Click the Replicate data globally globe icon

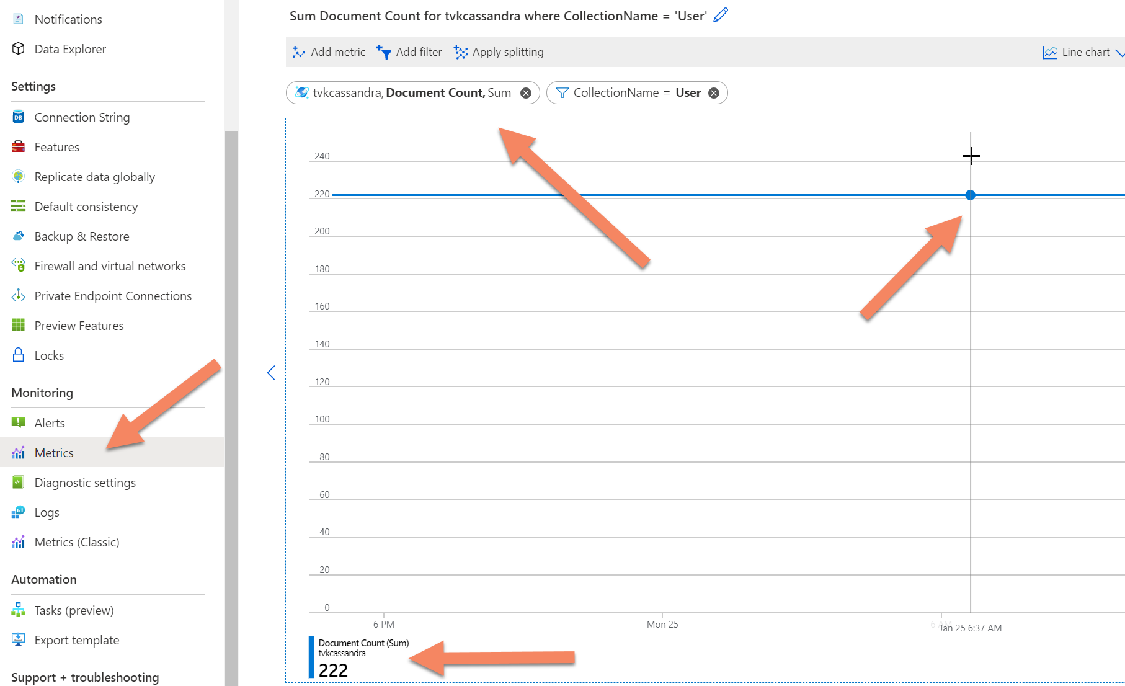(18, 177)
